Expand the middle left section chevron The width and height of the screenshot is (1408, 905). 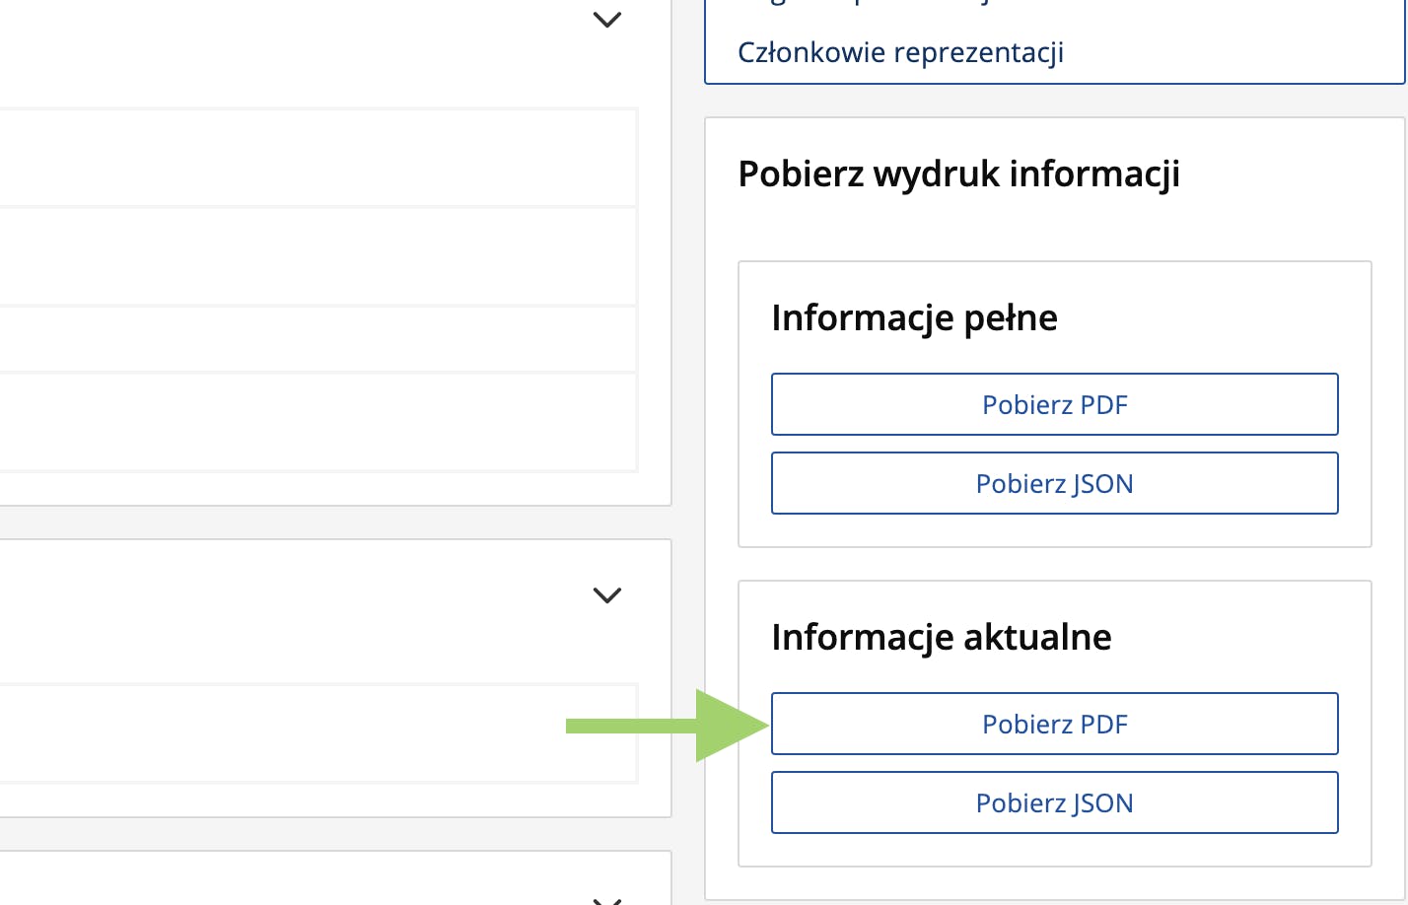click(606, 595)
